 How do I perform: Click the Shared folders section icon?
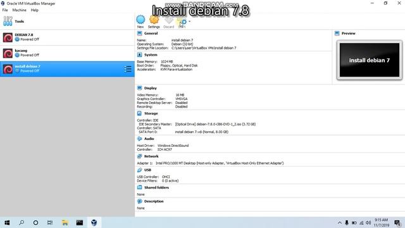point(139,187)
